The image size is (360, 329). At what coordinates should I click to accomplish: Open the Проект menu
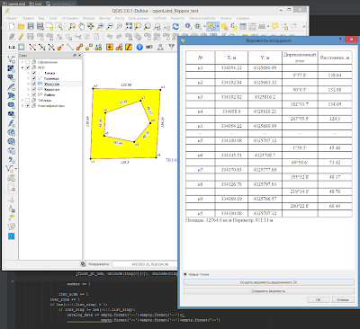coord(12,18)
